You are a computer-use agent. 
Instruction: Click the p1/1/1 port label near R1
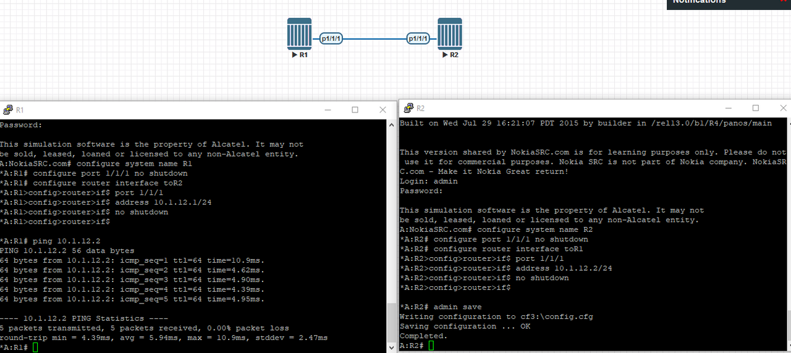point(331,38)
